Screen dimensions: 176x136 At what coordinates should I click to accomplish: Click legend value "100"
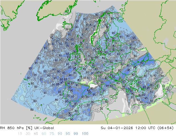click(85, 134)
